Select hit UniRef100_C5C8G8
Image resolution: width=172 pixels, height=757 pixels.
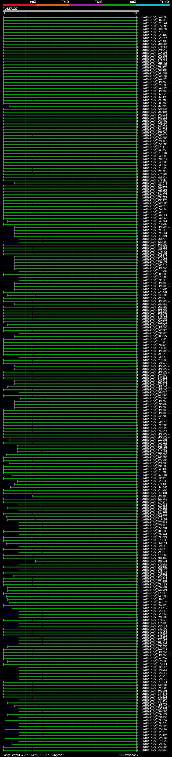154,454
